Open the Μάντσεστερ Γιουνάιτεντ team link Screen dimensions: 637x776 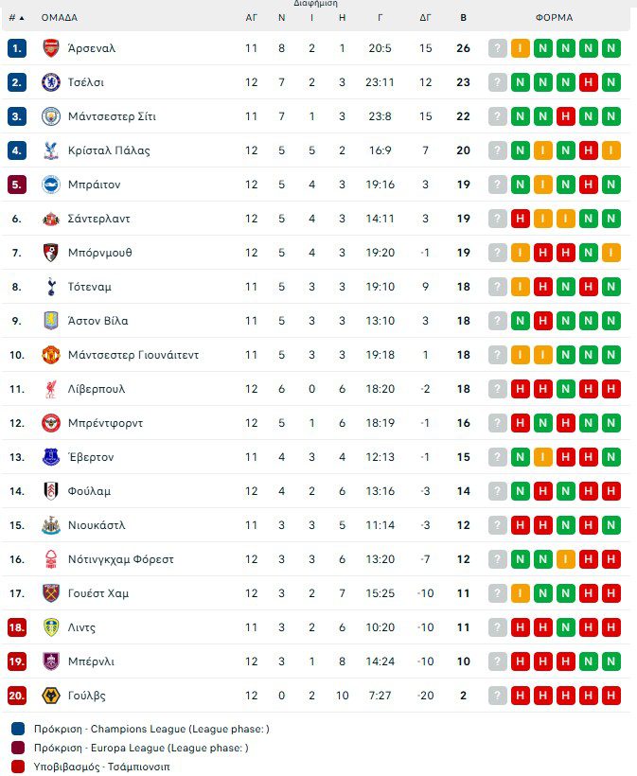coord(133,355)
